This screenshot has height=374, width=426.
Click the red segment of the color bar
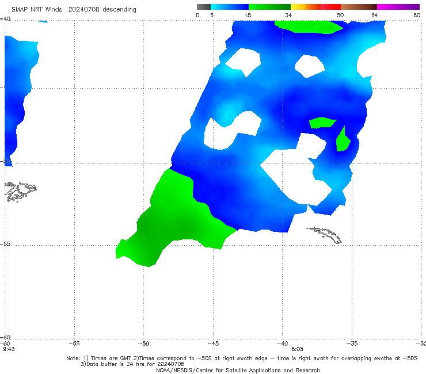click(x=331, y=7)
